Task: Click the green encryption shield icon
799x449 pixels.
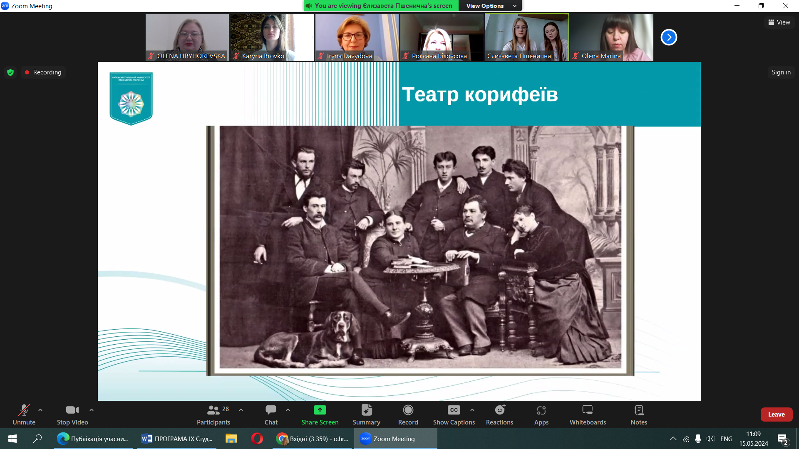Action: (x=10, y=72)
